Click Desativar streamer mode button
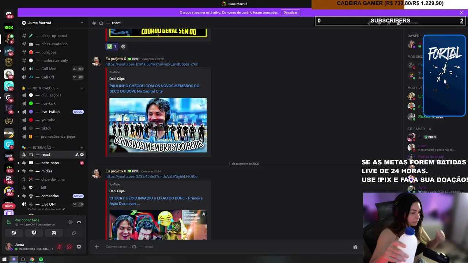468x263 pixels. 290,12
